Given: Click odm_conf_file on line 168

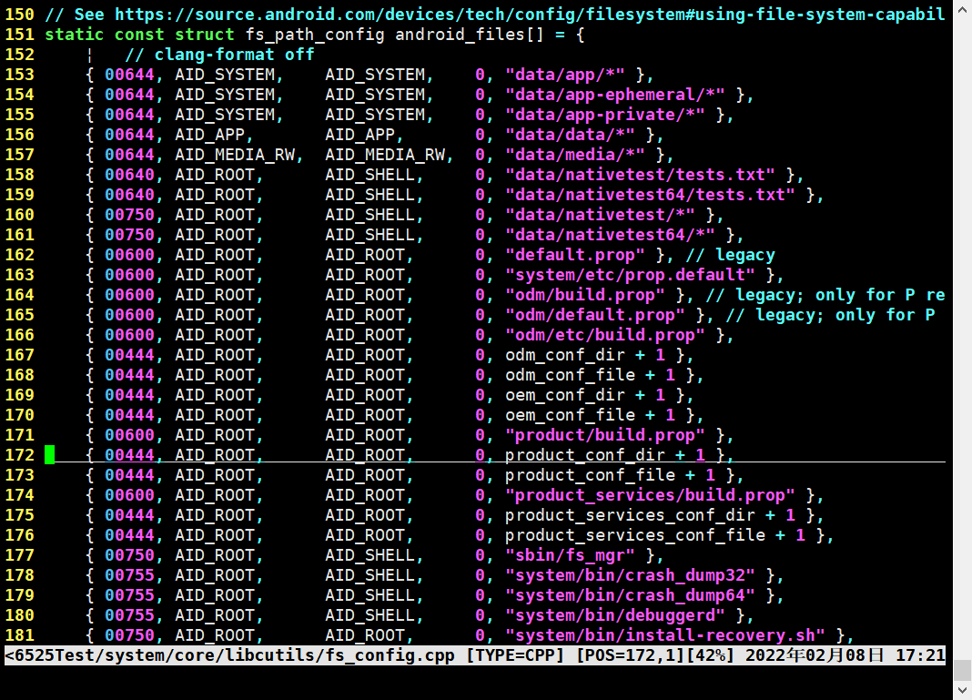Looking at the screenshot, I should (571, 374).
